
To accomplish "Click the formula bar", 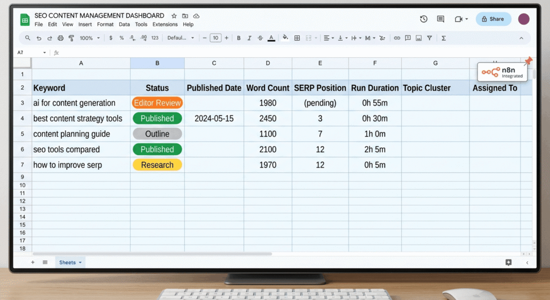I will pos(295,53).
